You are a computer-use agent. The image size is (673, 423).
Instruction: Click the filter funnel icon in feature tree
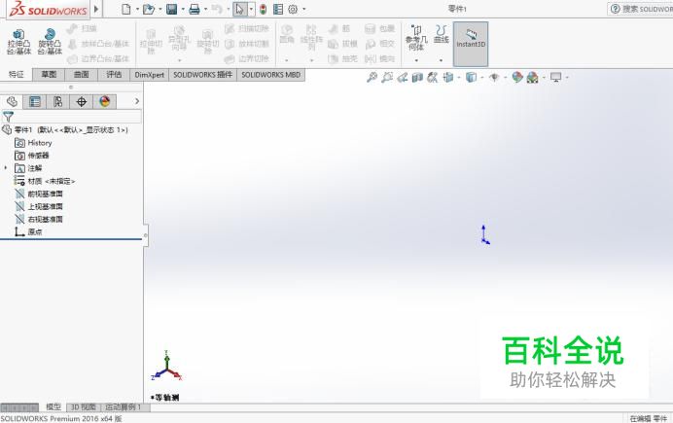[8, 117]
